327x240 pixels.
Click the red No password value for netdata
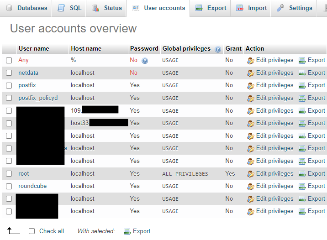coord(133,73)
